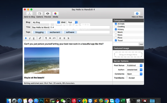Launch Launchpad rocket icon in the Dock
This screenshot has height=103, width=167.
click(x=14, y=101)
